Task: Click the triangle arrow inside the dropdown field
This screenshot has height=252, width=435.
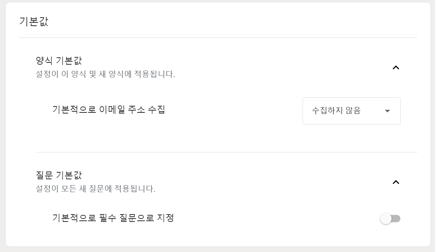Action: click(387, 111)
